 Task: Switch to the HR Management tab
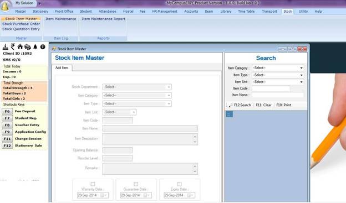[165, 11]
